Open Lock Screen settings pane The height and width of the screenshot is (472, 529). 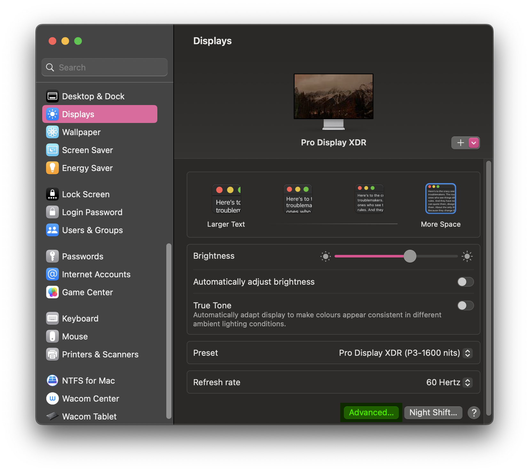click(x=99, y=194)
